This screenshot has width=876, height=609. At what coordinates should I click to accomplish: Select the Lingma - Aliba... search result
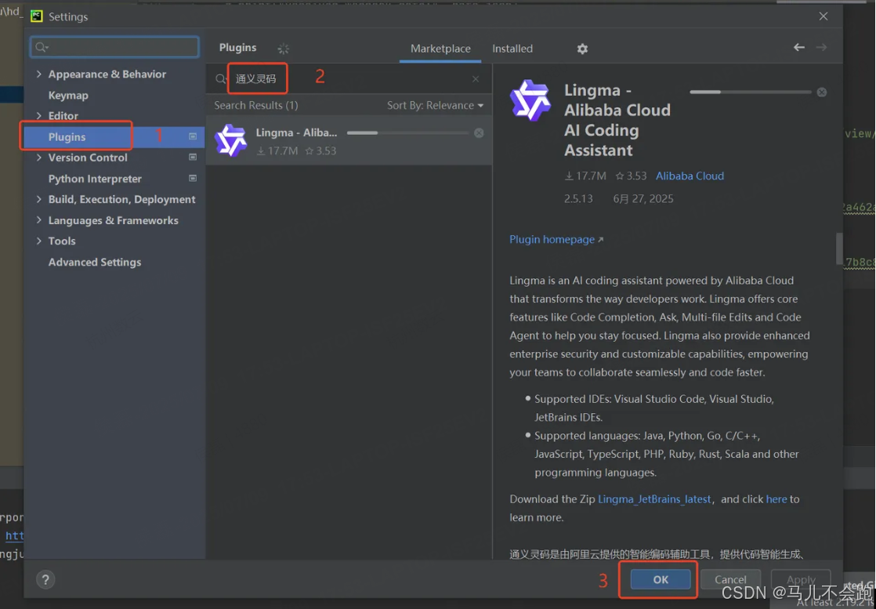tap(349, 140)
